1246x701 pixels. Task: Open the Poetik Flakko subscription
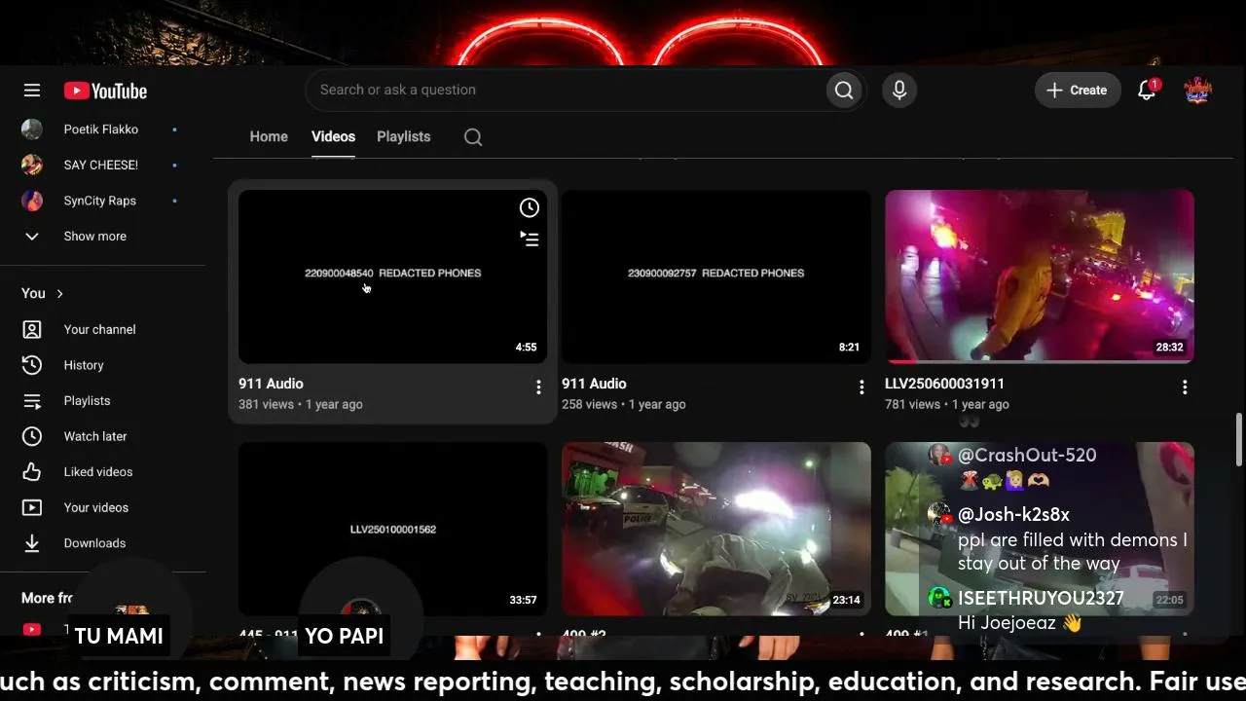point(102,129)
